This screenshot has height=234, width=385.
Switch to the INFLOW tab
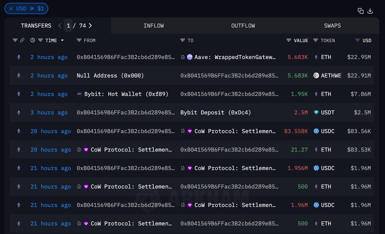[x=153, y=26]
